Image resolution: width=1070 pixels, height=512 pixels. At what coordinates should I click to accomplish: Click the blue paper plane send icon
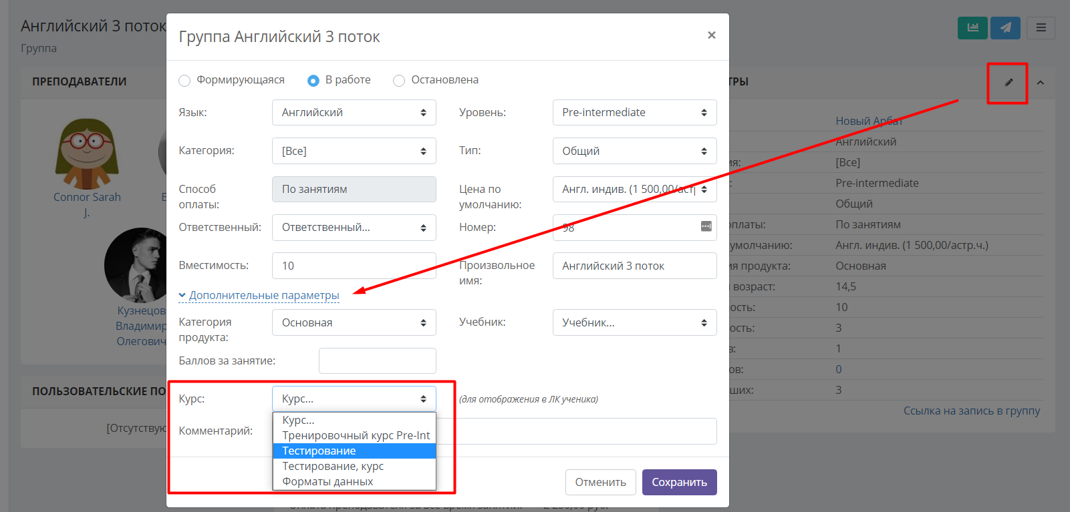[1005, 28]
